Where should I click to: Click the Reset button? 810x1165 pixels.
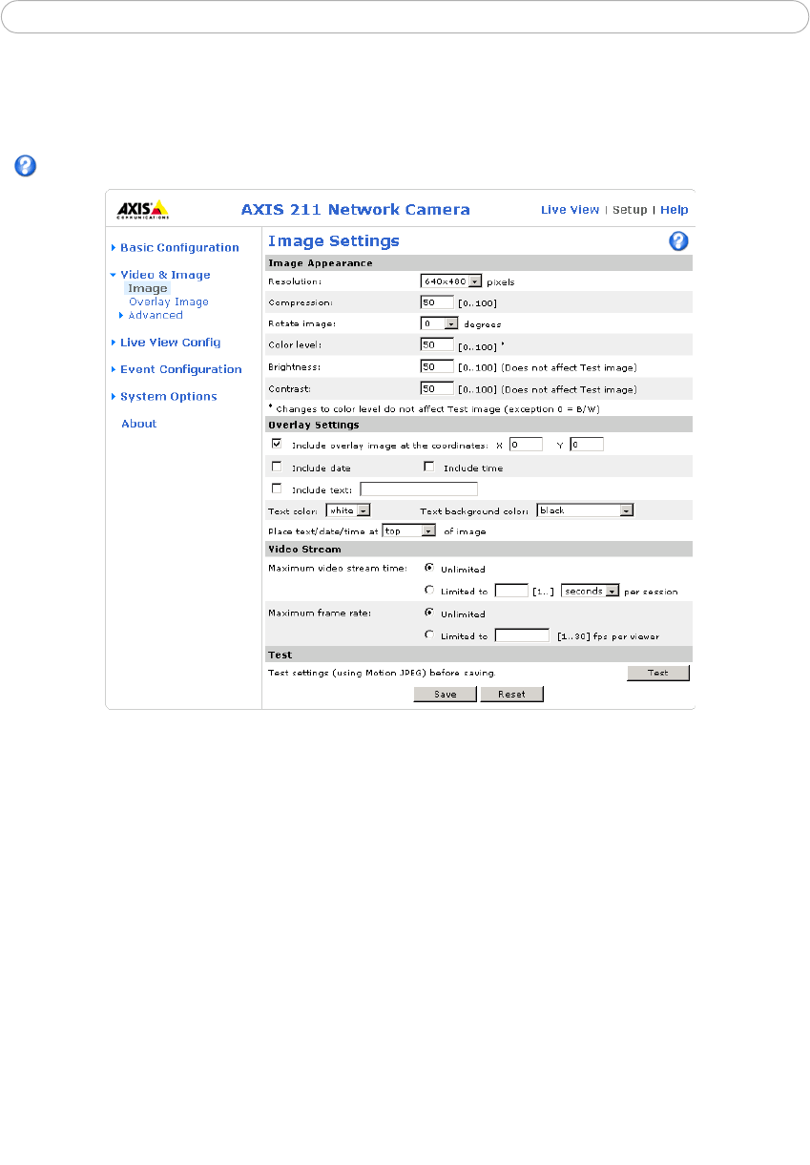point(511,695)
